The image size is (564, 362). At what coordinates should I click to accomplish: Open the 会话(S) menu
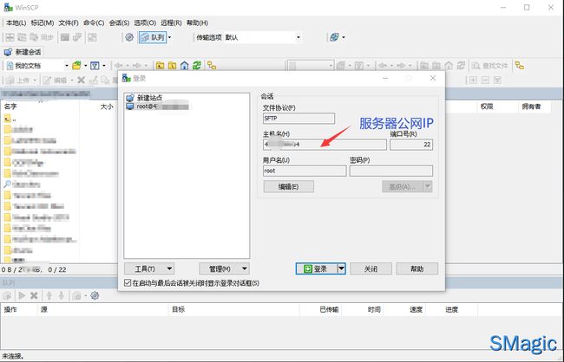(119, 23)
